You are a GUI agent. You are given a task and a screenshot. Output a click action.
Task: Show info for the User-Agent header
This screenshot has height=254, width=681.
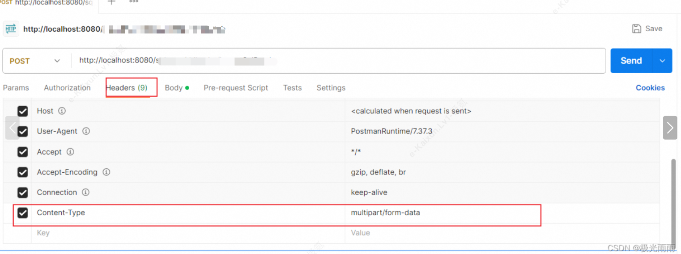(86, 131)
